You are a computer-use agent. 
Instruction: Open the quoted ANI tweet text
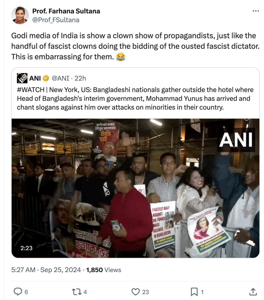point(135,98)
